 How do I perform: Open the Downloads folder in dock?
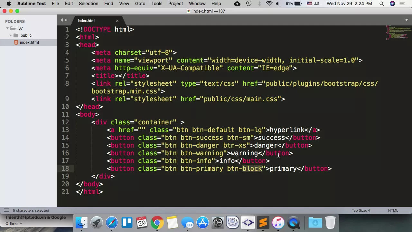pyautogui.click(x=315, y=223)
